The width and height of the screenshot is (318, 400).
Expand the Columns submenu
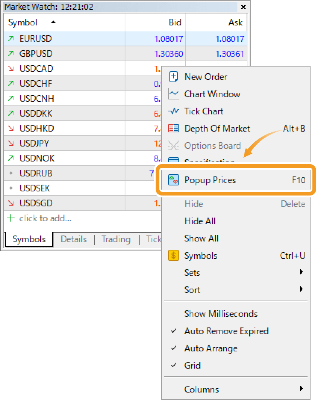click(202, 389)
